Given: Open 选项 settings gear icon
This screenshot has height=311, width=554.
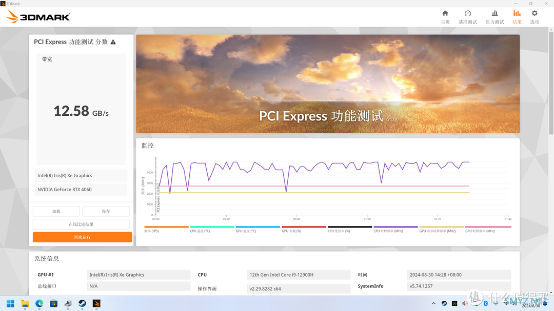Looking at the screenshot, I should click(x=535, y=17).
